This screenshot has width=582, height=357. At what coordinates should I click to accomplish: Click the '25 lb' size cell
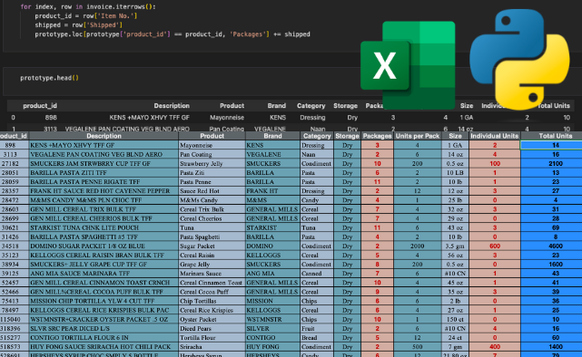pyautogui.click(x=455, y=200)
